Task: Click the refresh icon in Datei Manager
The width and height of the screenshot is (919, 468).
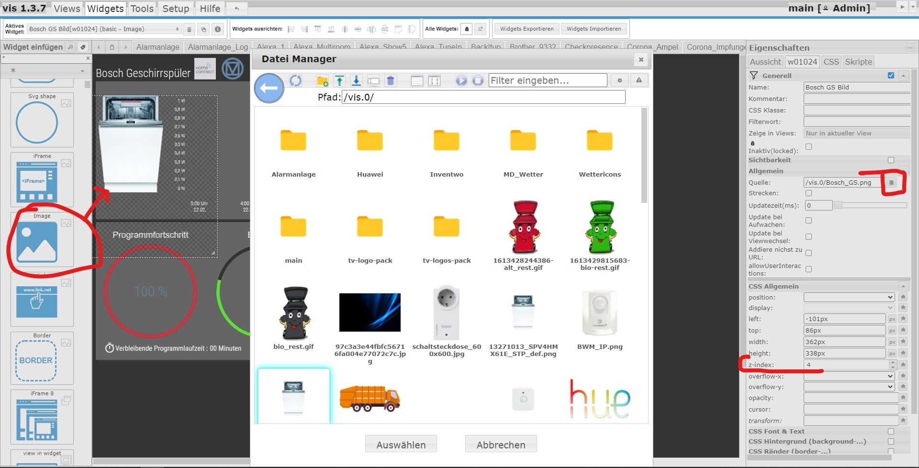Action: (296, 80)
